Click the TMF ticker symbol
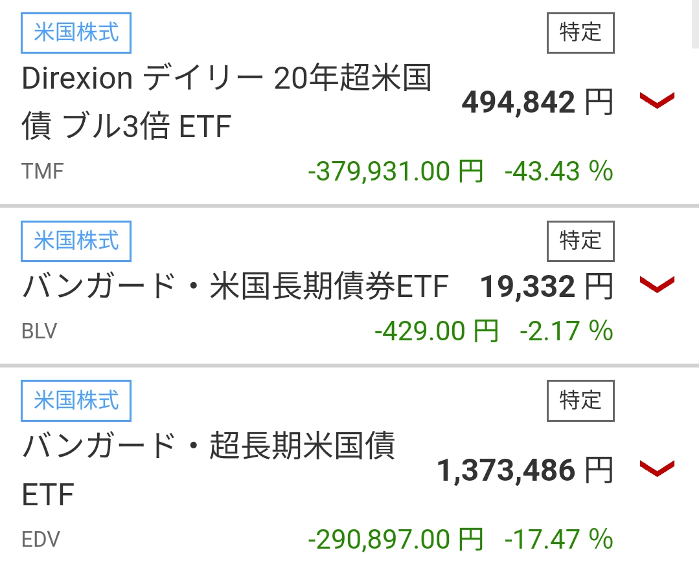Viewport: 699px width, 570px height. [43, 171]
